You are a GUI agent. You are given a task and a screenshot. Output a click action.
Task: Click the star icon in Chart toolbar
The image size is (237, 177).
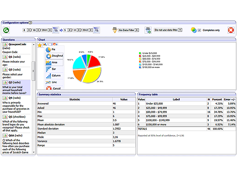coord(40,45)
